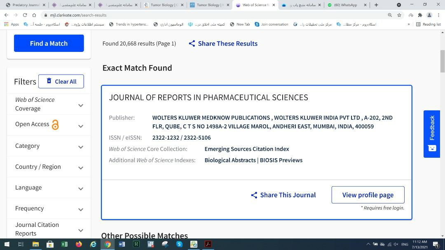Viewport: 445px width, 250px height.
Task: Click the journal title JOURNAL OF REPORTS IN PHARMACEUTICAL SCIENCES
Action: (208, 97)
